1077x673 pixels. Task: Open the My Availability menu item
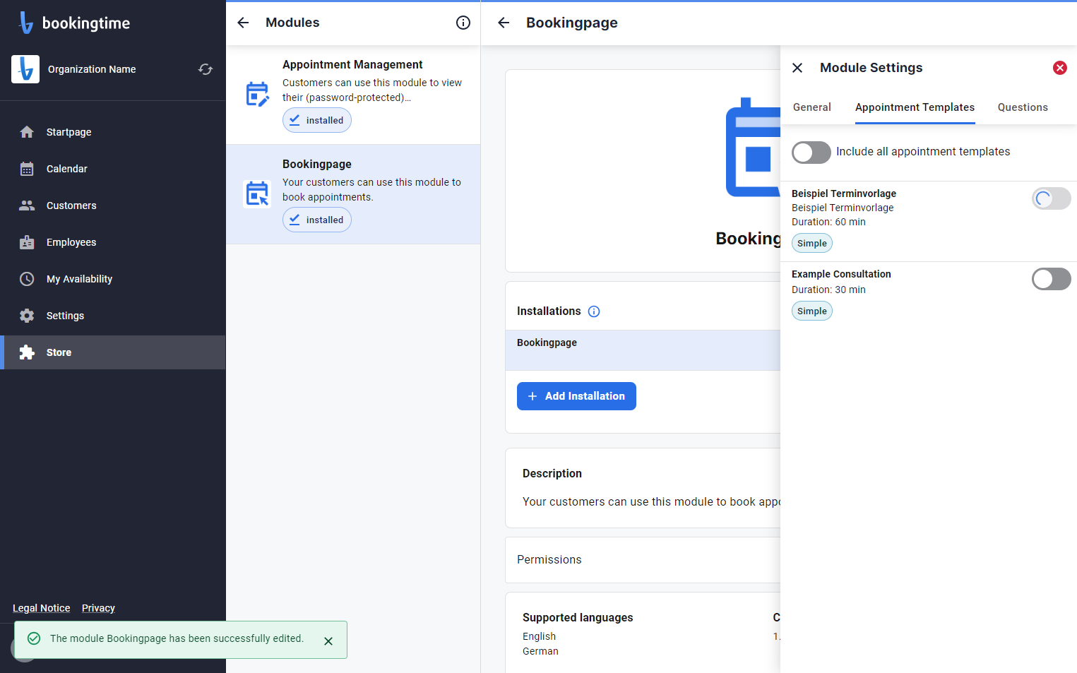coord(113,279)
